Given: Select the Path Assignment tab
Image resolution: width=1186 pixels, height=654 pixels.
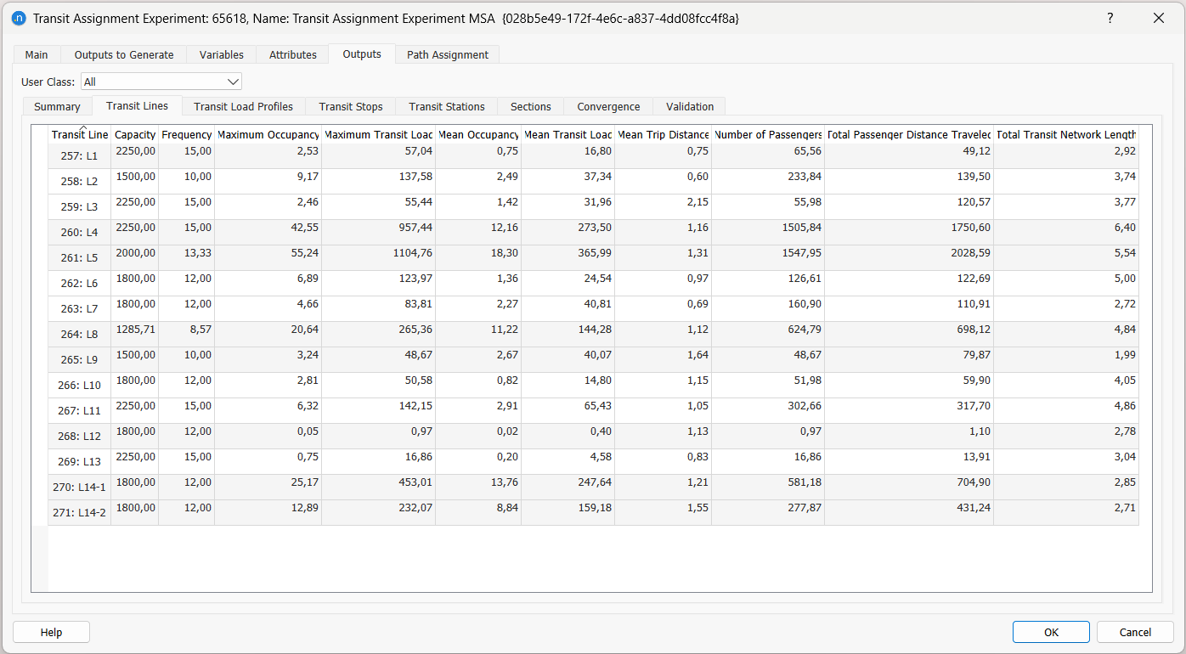Looking at the screenshot, I should (447, 54).
